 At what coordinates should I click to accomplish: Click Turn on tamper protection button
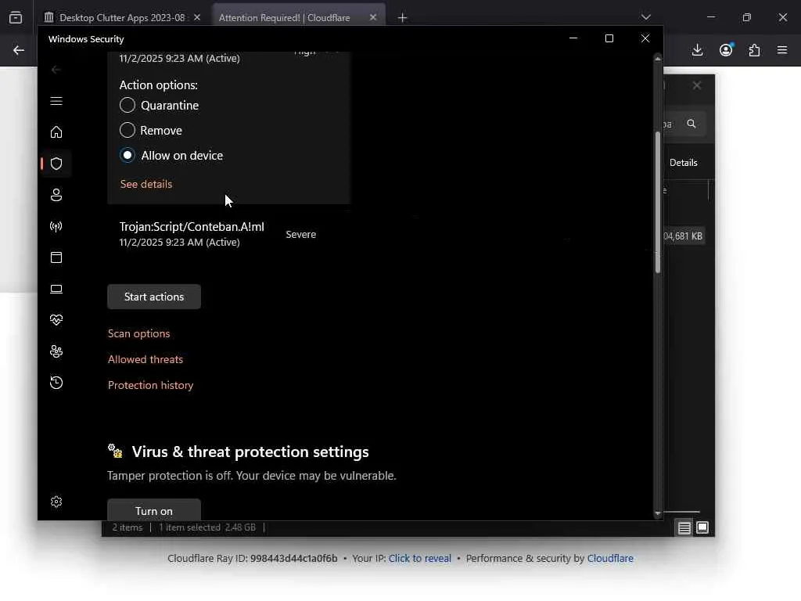pyautogui.click(x=154, y=509)
